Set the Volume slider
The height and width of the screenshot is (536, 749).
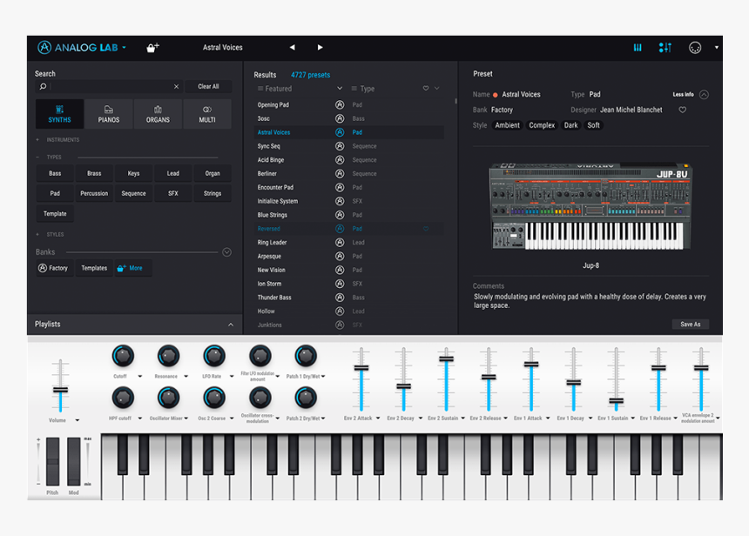pos(60,390)
